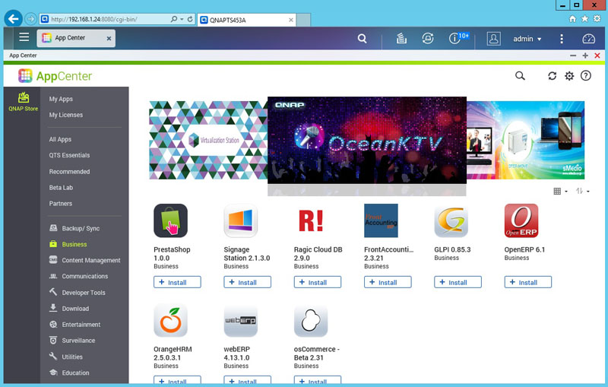Screen dimensions: 608x387
Task: Select All Apps category
Action: click(60, 139)
